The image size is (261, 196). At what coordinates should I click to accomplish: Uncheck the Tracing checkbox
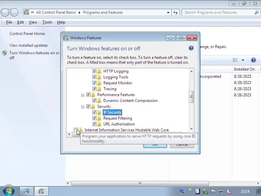[94, 89]
